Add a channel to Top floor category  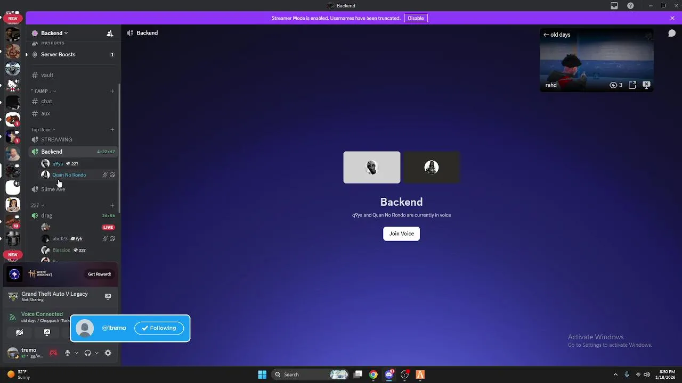pyautogui.click(x=112, y=129)
